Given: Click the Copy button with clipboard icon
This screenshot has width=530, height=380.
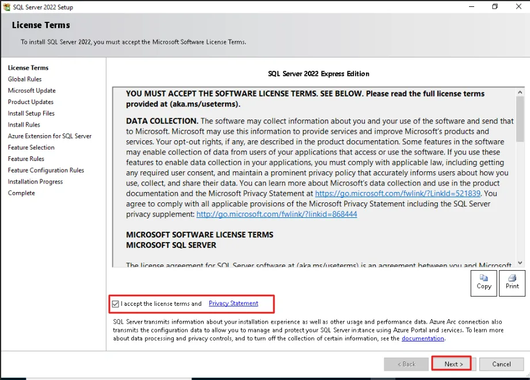Looking at the screenshot, I should pos(484,283).
